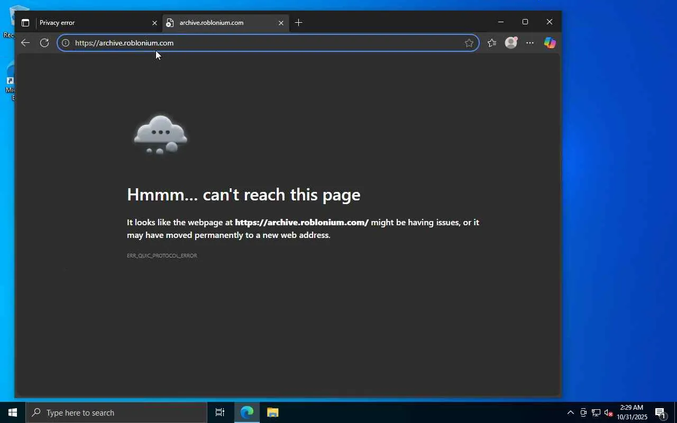The width and height of the screenshot is (677, 423).
Task: Maximize the Edge browser window
Action: click(525, 22)
